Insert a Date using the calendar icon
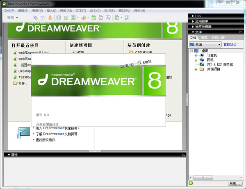This screenshot has height=189, width=246. coord(93,18)
